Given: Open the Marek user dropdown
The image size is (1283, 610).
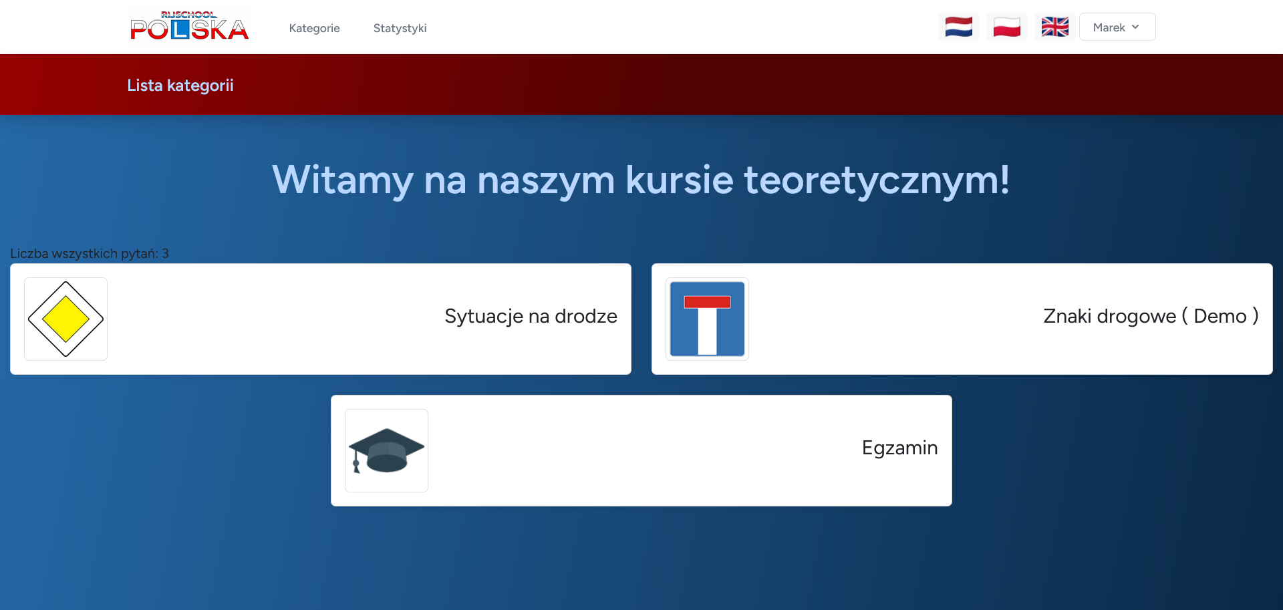Looking at the screenshot, I should click(x=1109, y=27).
